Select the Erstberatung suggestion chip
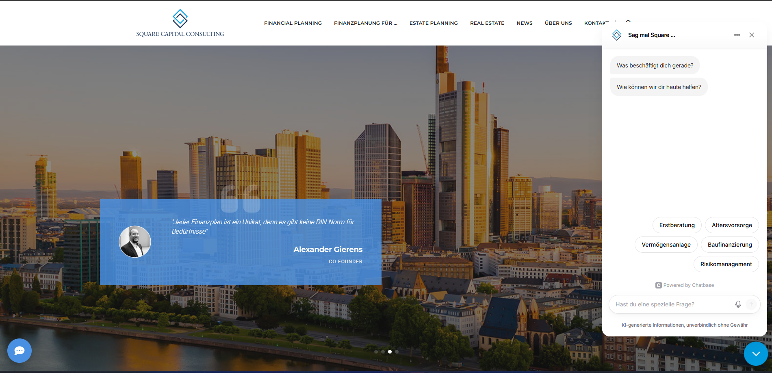Image resolution: width=772 pixels, height=373 pixels. click(677, 225)
